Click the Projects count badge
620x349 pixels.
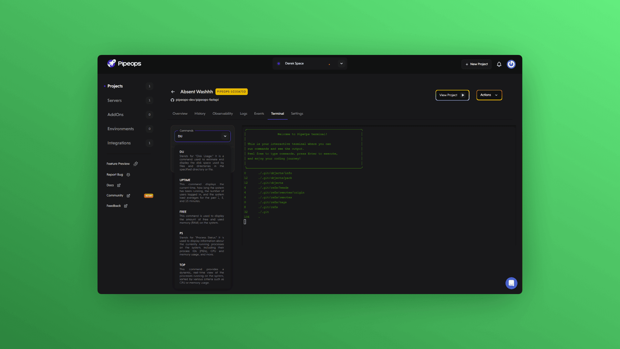coord(149,86)
